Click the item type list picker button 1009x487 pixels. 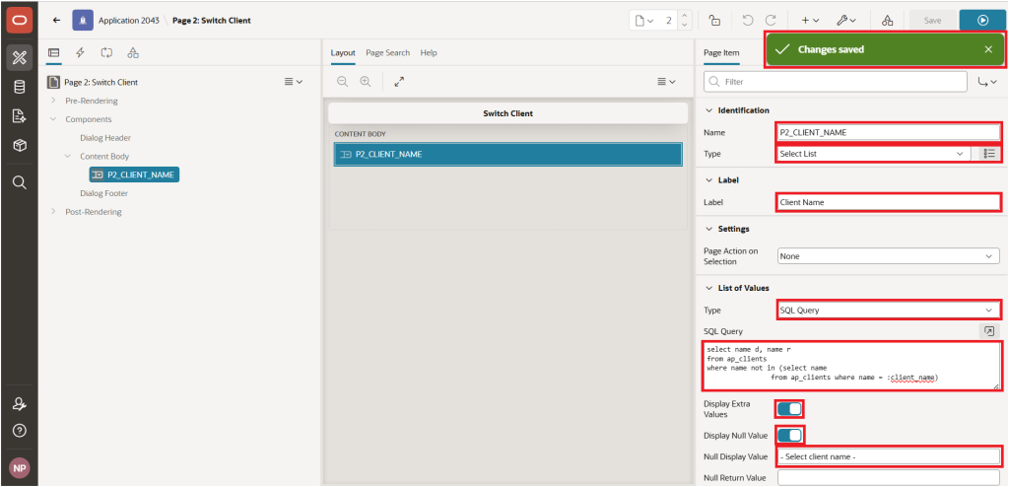(989, 154)
